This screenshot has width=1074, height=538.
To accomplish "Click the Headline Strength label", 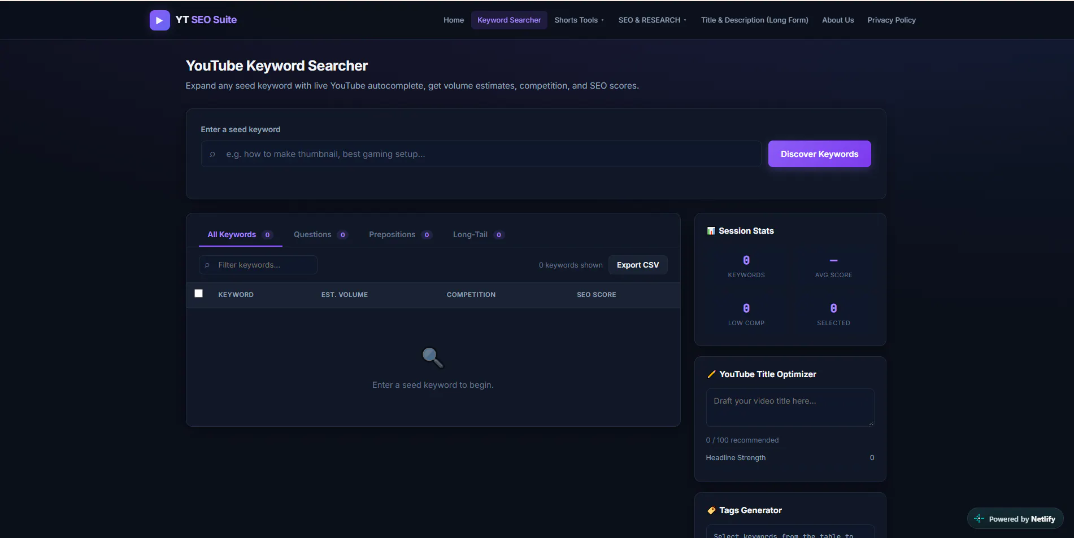I will coord(736,458).
